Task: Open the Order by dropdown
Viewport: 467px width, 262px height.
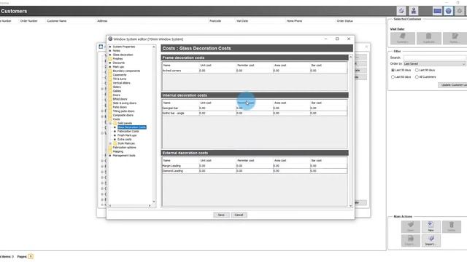Action: tap(435, 64)
